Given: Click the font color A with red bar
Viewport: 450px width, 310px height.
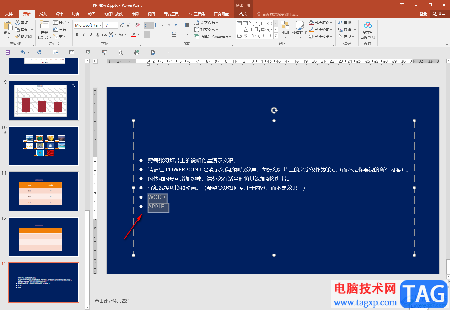Looking at the screenshot, I should pos(134,34).
